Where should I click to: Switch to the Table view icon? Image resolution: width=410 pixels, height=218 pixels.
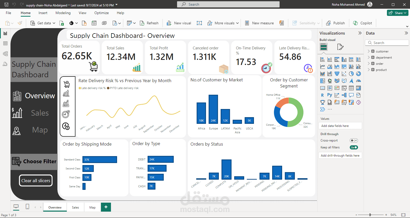(x=5, y=43)
